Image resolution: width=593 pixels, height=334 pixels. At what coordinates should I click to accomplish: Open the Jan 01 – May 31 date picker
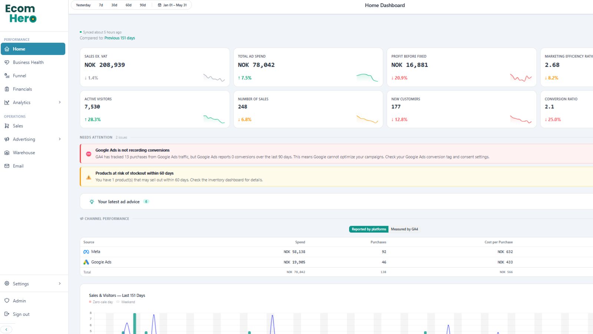point(172,5)
